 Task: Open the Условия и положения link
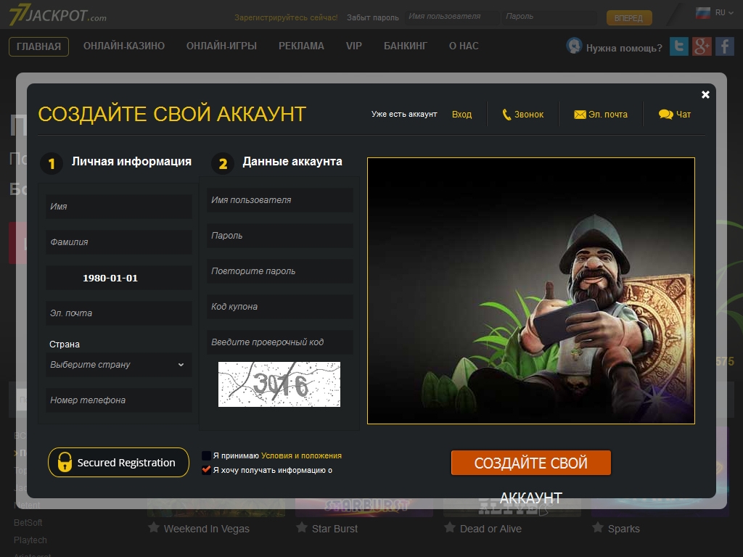pyautogui.click(x=301, y=455)
